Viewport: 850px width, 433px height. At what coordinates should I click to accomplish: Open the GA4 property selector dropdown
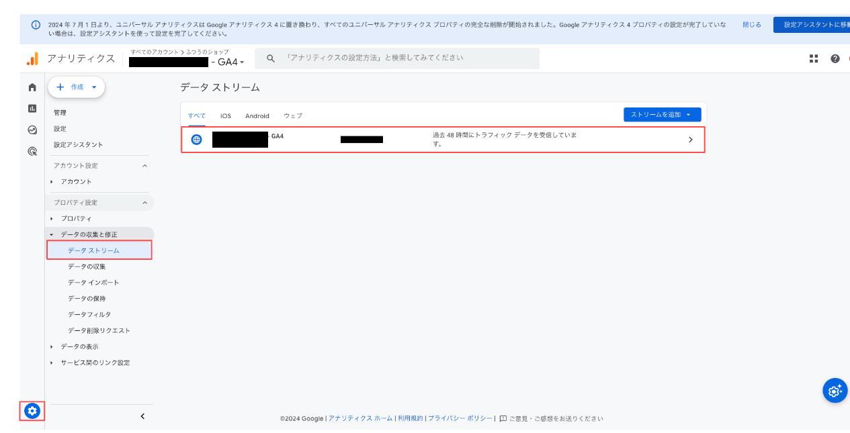coord(187,62)
